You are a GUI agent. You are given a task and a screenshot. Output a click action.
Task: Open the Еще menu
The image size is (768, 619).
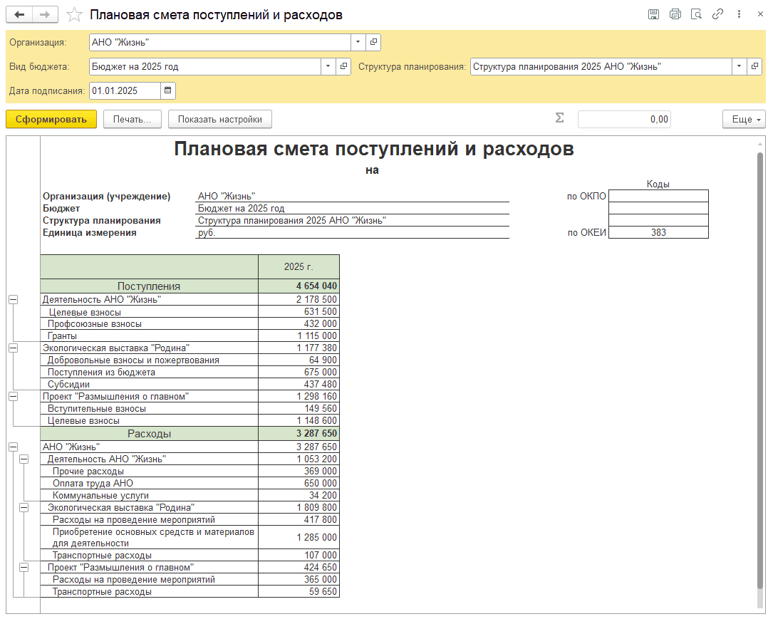click(744, 119)
